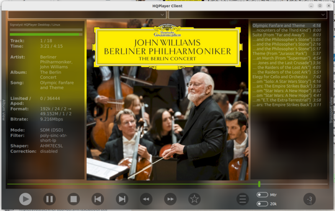Toggle the 20k switch
The image size is (335, 211).
[263, 204]
